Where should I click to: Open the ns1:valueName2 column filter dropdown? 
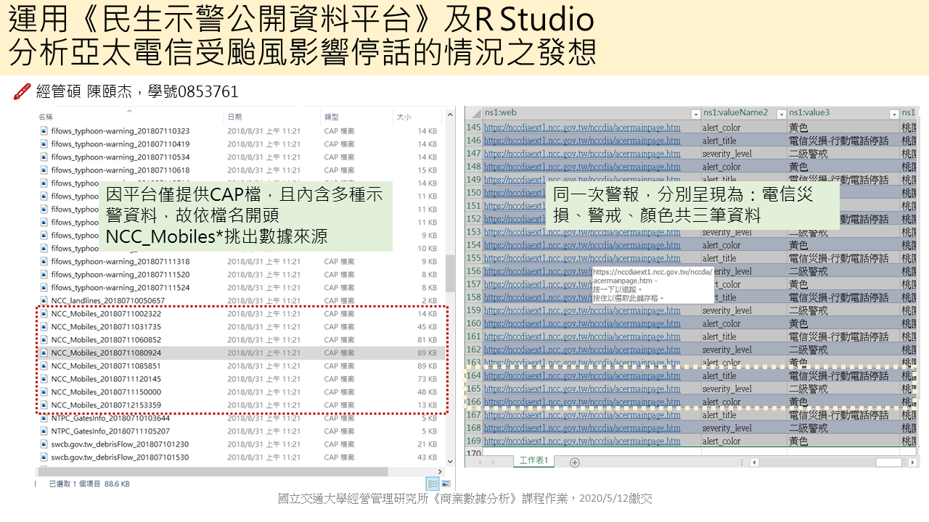[781, 114]
